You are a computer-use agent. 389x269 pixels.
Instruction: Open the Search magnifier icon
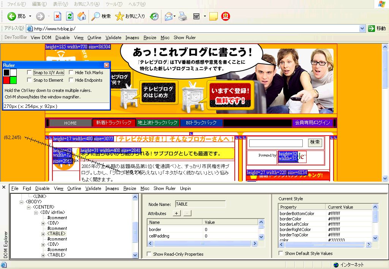(95, 16)
